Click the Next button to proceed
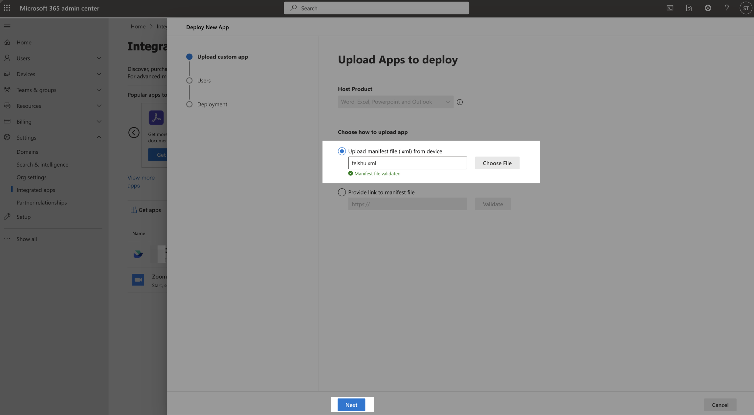 tap(351, 405)
